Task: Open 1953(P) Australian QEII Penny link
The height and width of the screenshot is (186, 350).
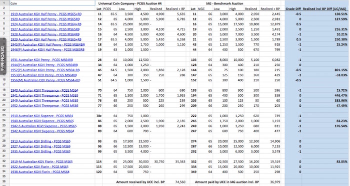Action: (x=43, y=75)
